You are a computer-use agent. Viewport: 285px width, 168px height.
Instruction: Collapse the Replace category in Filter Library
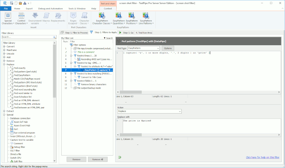pyautogui.click(x=4, y=64)
